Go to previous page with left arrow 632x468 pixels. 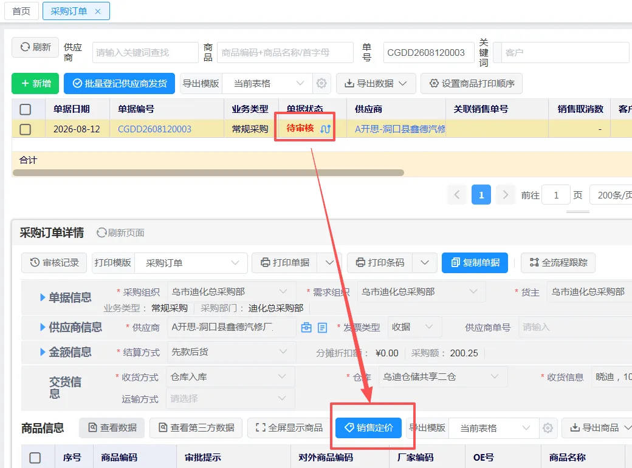pyautogui.click(x=457, y=195)
